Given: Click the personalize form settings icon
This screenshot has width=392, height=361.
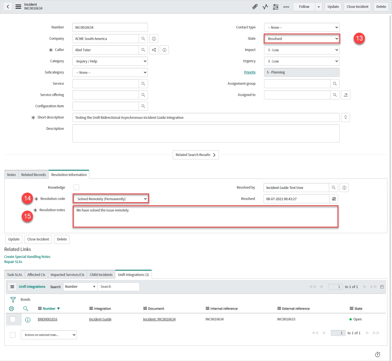Looking at the screenshot, I should (x=276, y=7).
